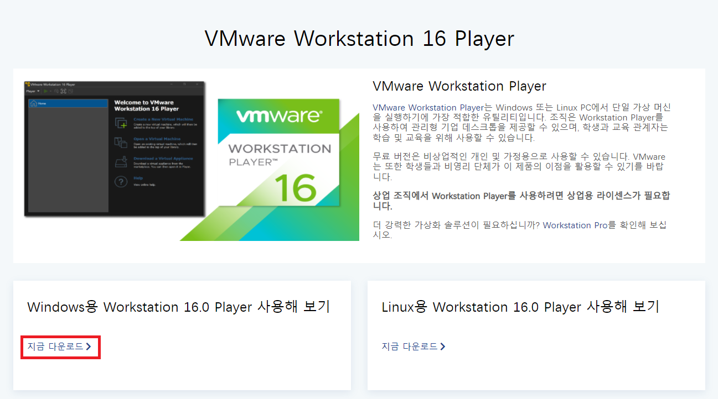Click 'Create a New Virtual Machine' in embedded screenshot

click(x=163, y=119)
